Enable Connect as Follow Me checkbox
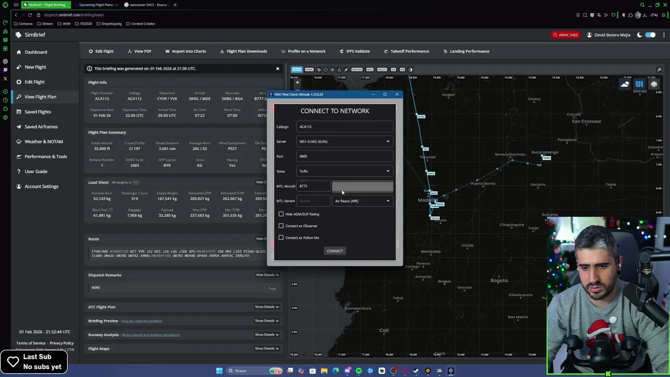670x377 pixels. click(x=281, y=238)
